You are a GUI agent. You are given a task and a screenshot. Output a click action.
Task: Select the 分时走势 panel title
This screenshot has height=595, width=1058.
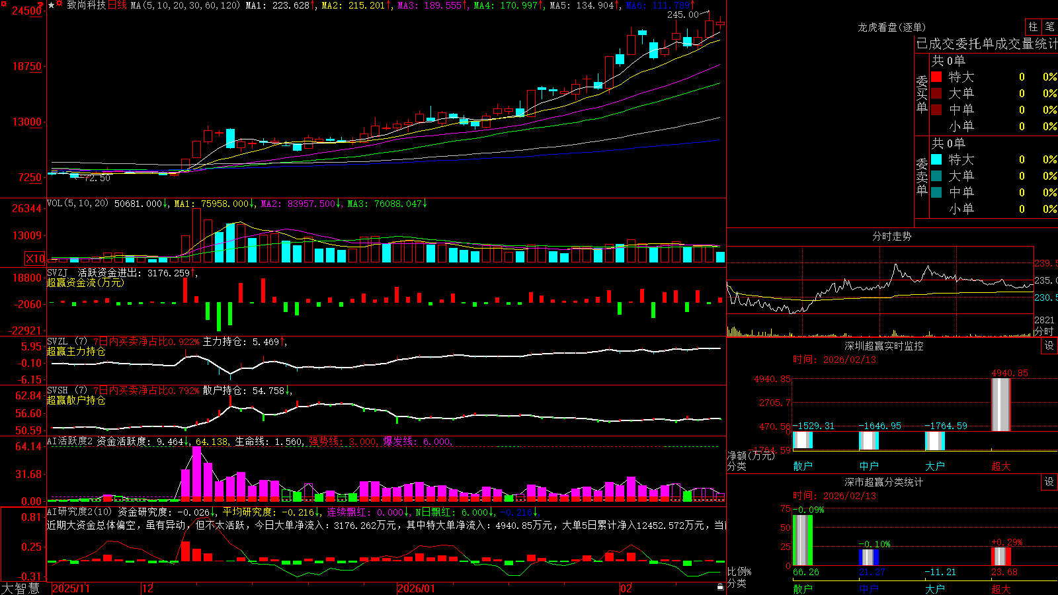[x=891, y=236]
